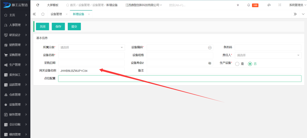Open the company selector 江西鼎智创新科技有限公司
307x138 pixels.
[x=144, y=5]
